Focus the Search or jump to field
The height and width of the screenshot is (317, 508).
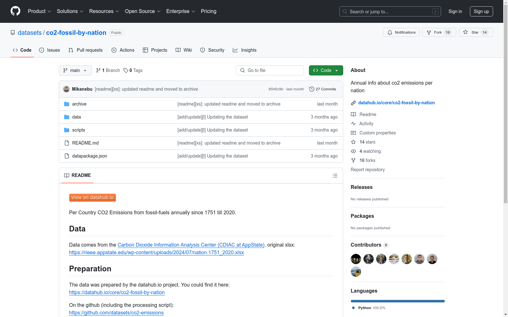point(390,11)
